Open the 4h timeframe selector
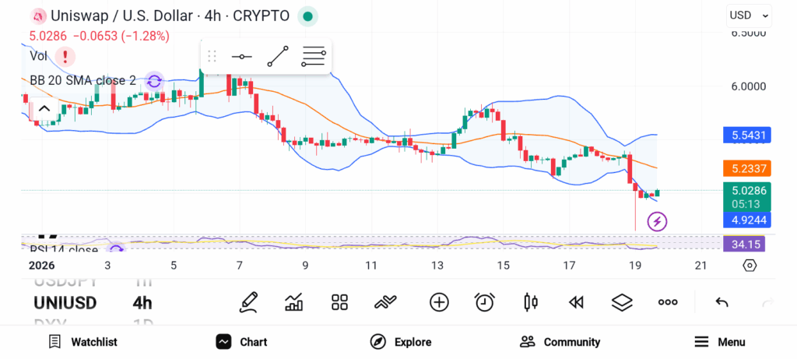 click(142, 303)
